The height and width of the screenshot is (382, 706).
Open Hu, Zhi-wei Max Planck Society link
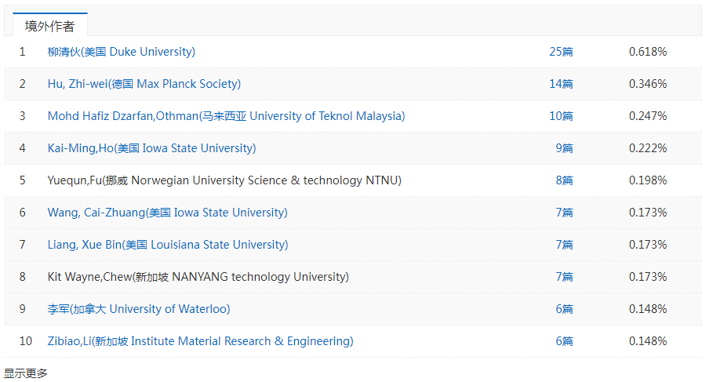pyautogui.click(x=144, y=84)
